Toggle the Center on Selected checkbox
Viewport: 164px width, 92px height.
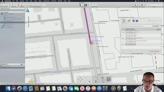pyautogui.click(x=149, y=51)
